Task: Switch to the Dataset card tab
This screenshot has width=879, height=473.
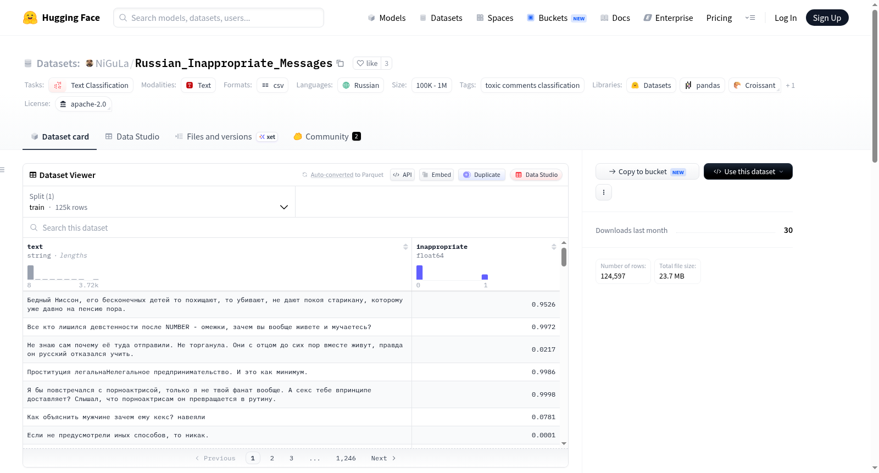Action: click(x=59, y=136)
